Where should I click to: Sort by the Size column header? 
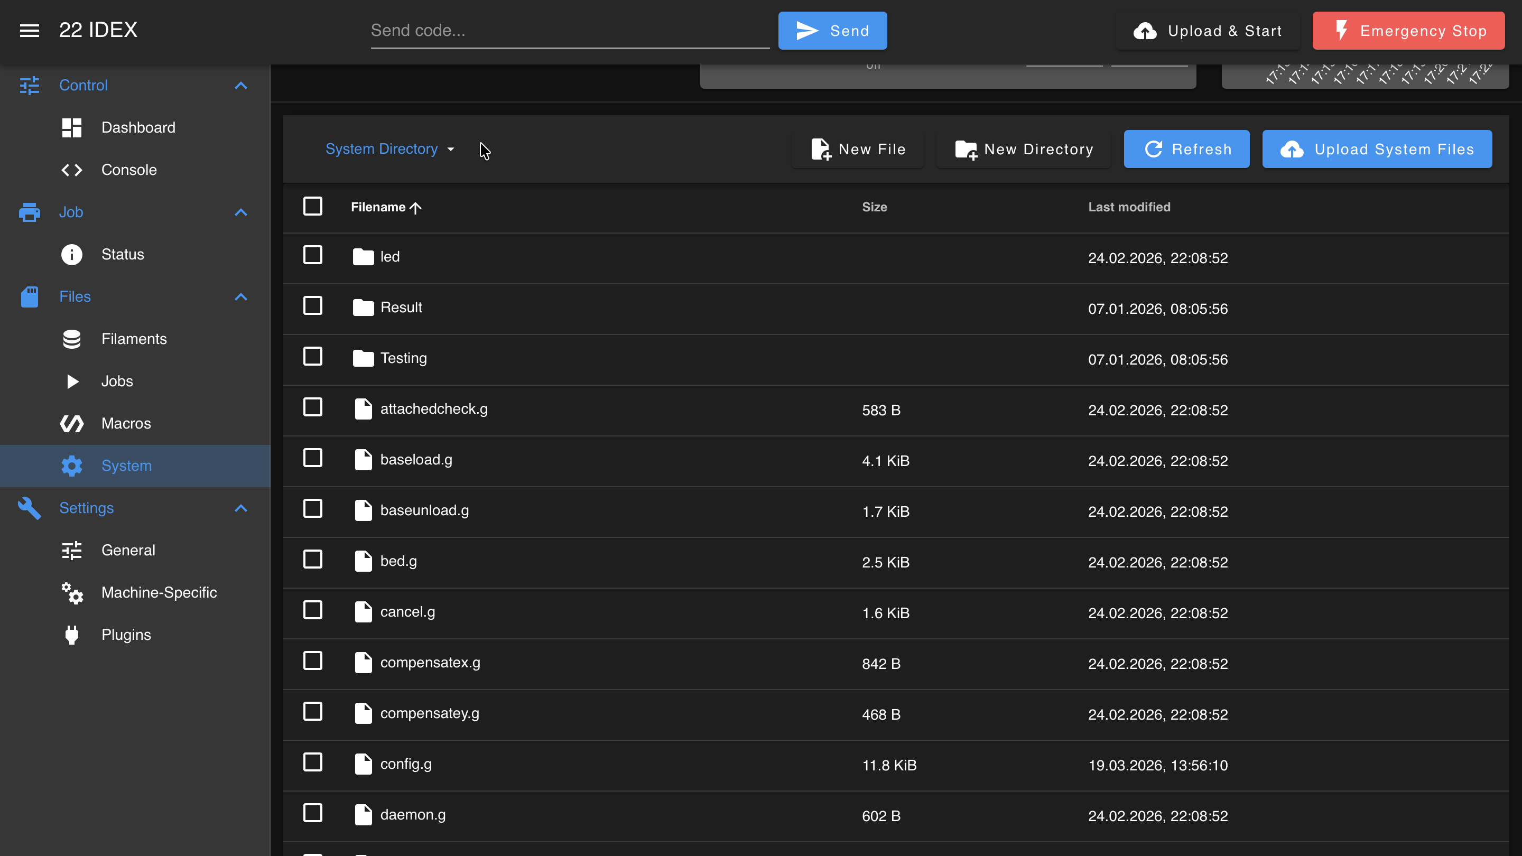875,207
